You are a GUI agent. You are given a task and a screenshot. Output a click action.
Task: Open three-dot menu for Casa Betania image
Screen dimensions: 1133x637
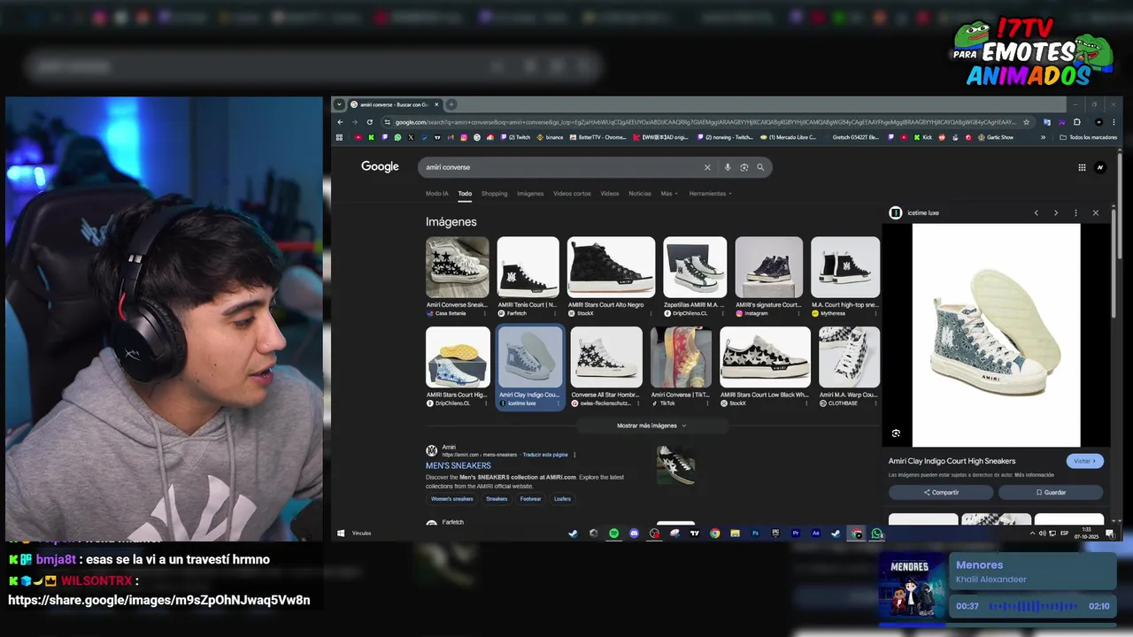[x=485, y=313]
